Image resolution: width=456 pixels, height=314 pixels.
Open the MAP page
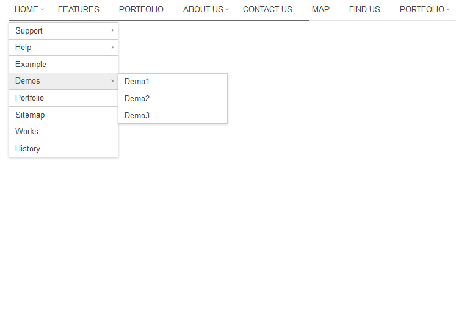tap(320, 10)
